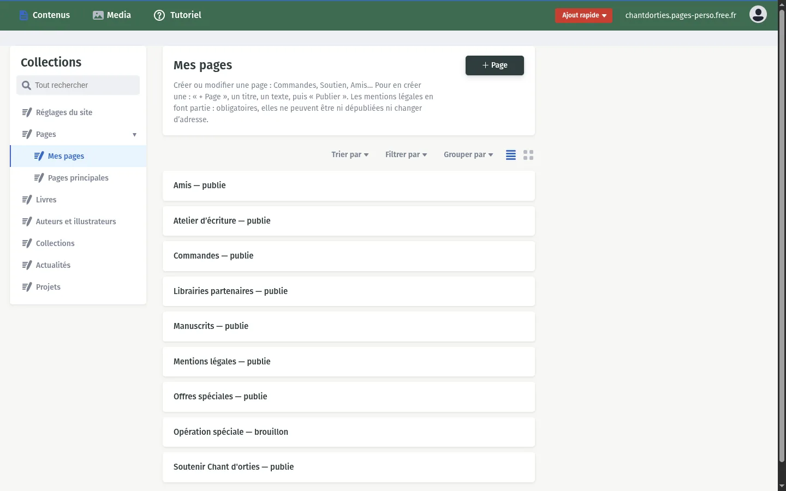Visit the chantdorties.pages-perso.free.fr site link
The image size is (786, 491).
pos(681,15)
